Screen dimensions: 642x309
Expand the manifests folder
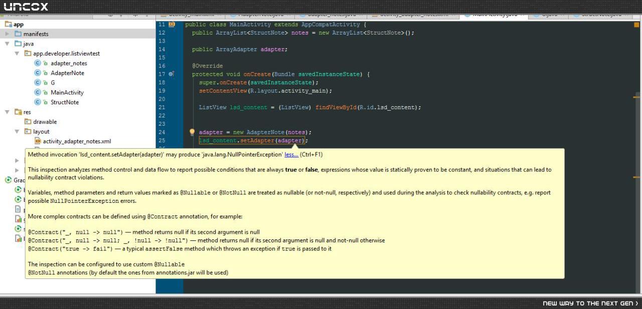point(7,34)
